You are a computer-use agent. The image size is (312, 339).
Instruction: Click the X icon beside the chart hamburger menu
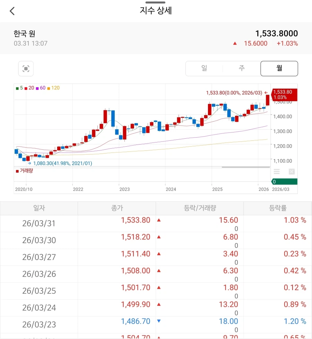(292, 172)
